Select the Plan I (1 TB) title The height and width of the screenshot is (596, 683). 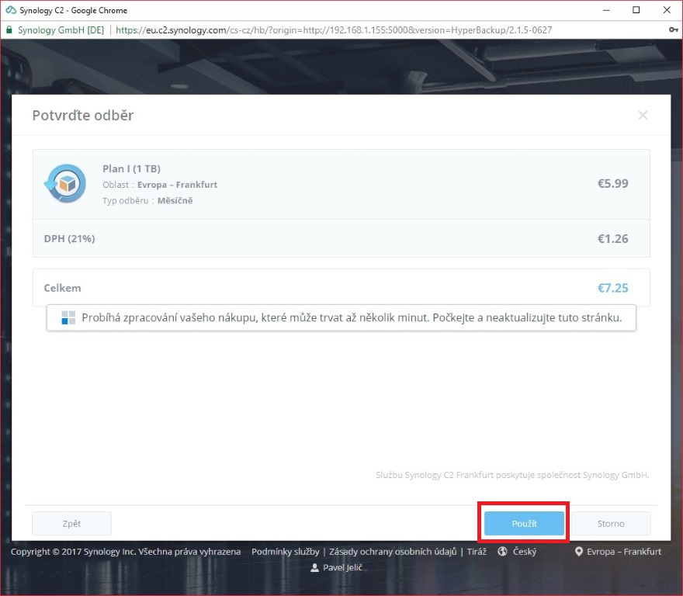point(131,168)
